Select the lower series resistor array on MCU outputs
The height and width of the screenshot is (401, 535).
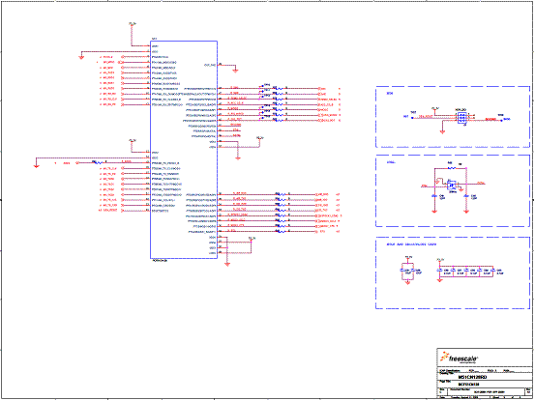282,213
